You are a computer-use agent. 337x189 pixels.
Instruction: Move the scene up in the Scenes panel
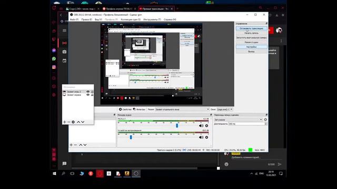81,145
